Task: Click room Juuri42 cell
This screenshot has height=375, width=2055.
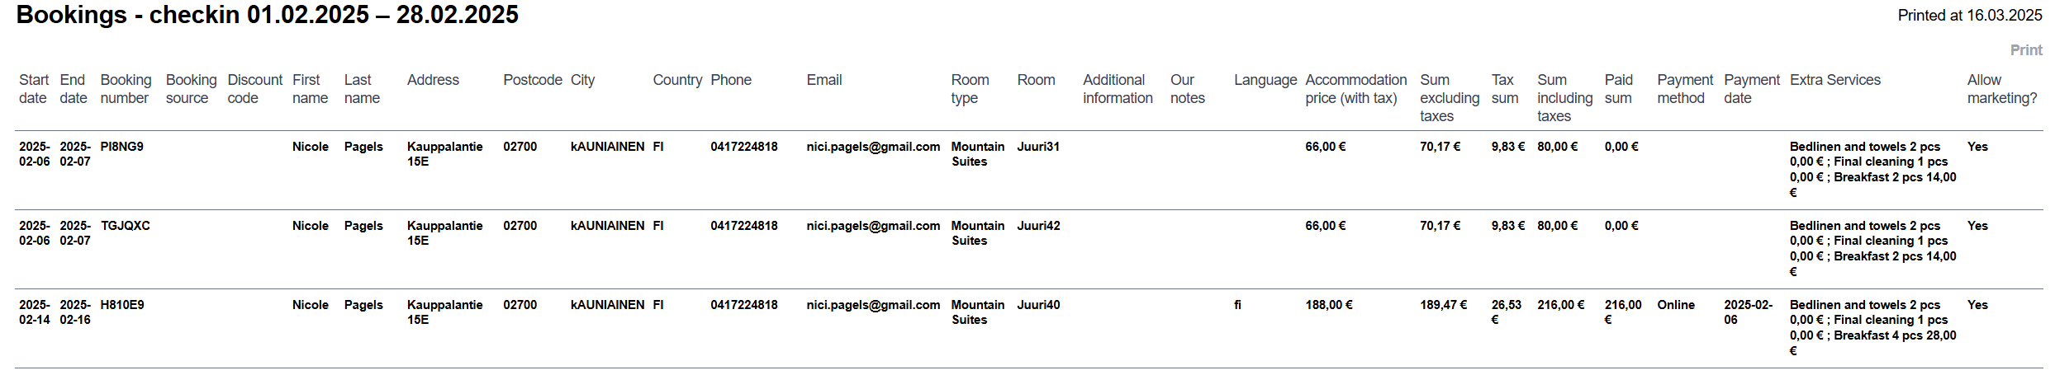Action: coord(1038,226)
